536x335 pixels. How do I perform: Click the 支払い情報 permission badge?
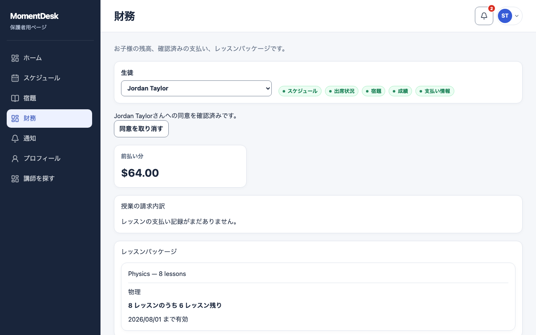pyautogui.click(x=435, y=91)
